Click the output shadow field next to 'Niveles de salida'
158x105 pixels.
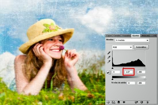click(131, 83)
